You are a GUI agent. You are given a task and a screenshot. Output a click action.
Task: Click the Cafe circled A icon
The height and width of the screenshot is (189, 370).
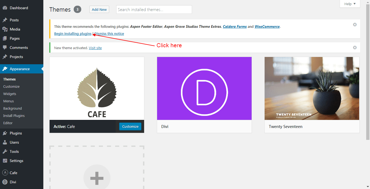pyautogui.click(x=5, y=173)
